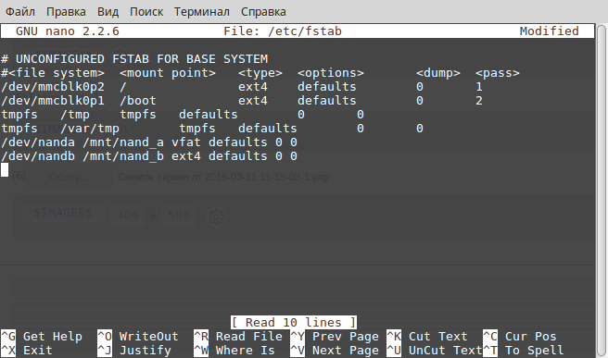The height and width of the screenshot is (358, 608).
Task: Click '/dev/nanda' device entry
Action: (x=38, y=142)
